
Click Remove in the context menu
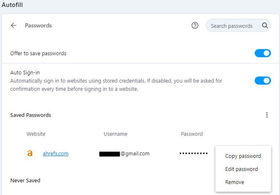click(234, 182)
